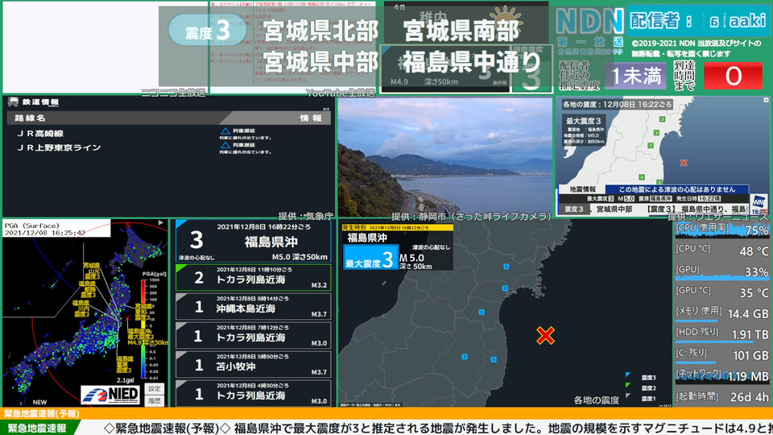Select the トカラ列島近海 4時30分 entry
Image resolution: width=773 pixels, height=435 pixels.
(x=254, y=394)
